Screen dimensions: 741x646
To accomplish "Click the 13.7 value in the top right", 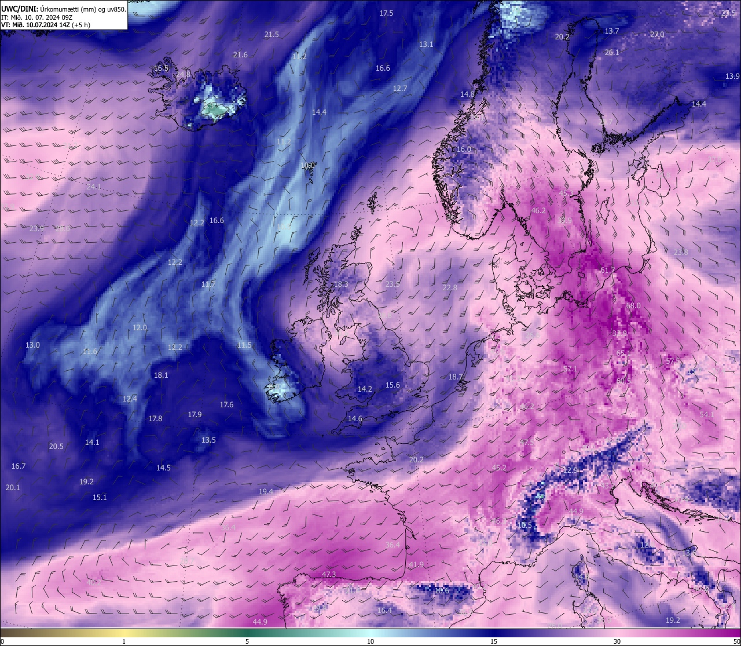I will [612, 31].
